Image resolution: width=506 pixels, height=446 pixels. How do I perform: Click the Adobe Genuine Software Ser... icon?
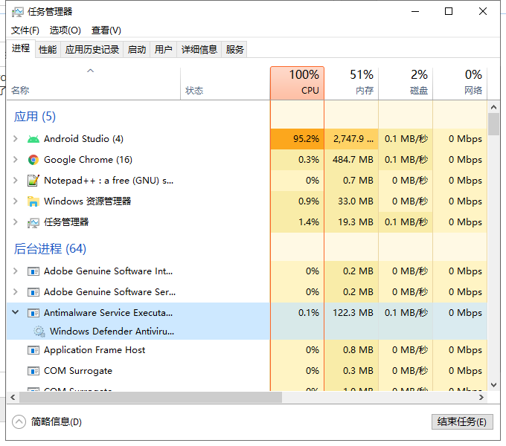33,292
